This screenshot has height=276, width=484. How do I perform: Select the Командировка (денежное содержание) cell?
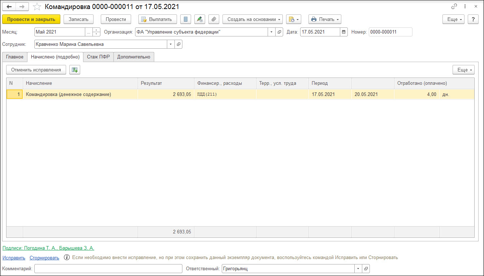click(80, 94)
